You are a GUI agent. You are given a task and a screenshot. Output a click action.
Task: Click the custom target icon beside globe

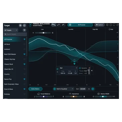(24, 25)
